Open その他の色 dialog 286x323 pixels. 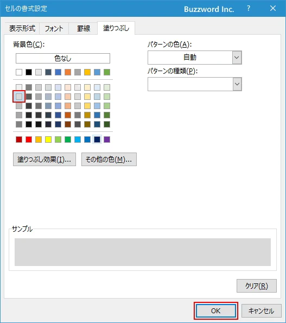109,159
